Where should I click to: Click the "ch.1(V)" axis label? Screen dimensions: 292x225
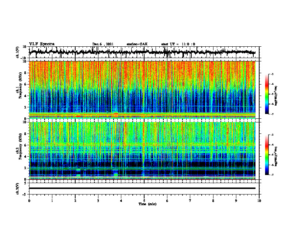pyautogui.click(x=18, y=52)
